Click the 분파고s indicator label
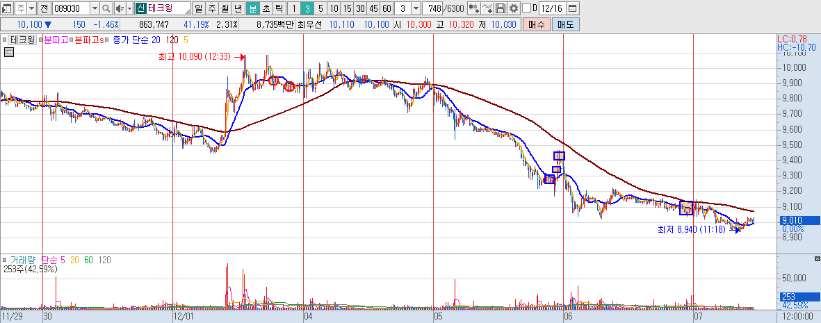The height and width of the screenshot is (323, 821). 89,40
